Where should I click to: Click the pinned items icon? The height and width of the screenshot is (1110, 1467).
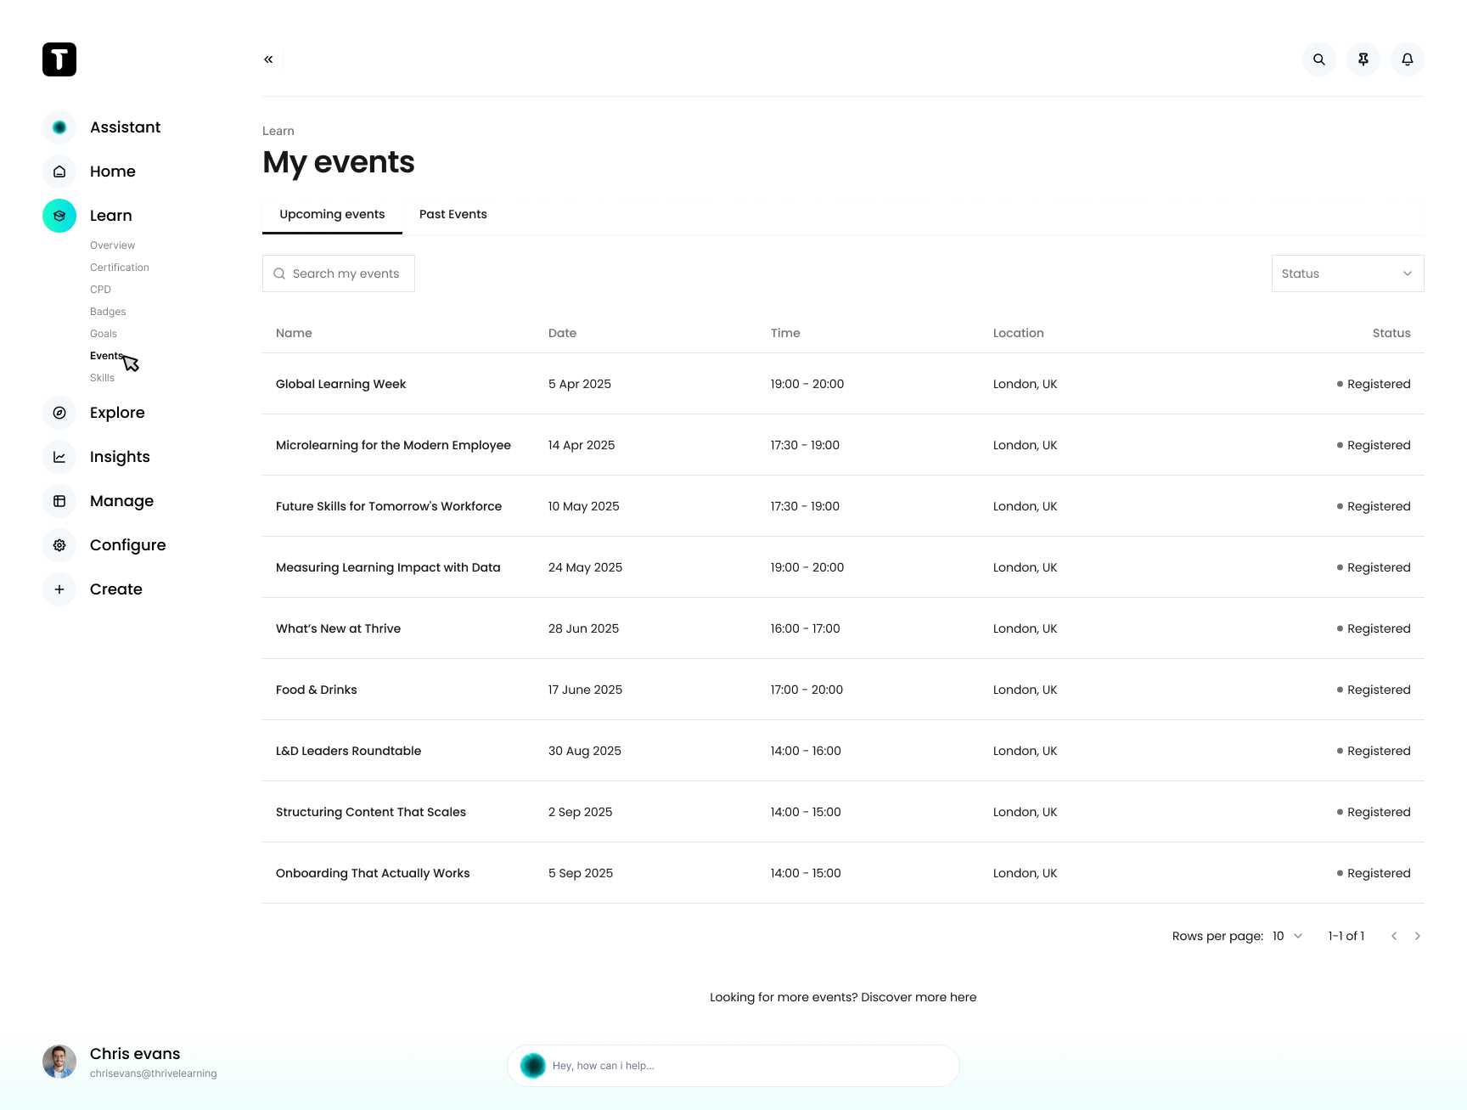pyautogui.click(x=1363, y=59)
